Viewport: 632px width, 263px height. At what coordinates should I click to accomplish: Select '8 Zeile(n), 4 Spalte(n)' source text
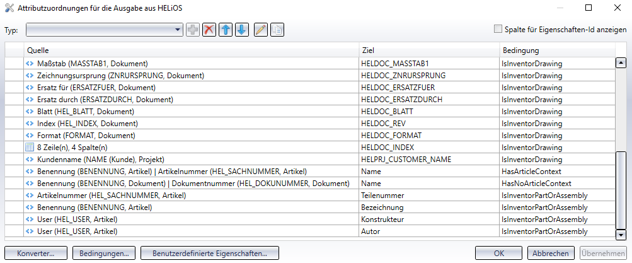(x=72, y=147)
